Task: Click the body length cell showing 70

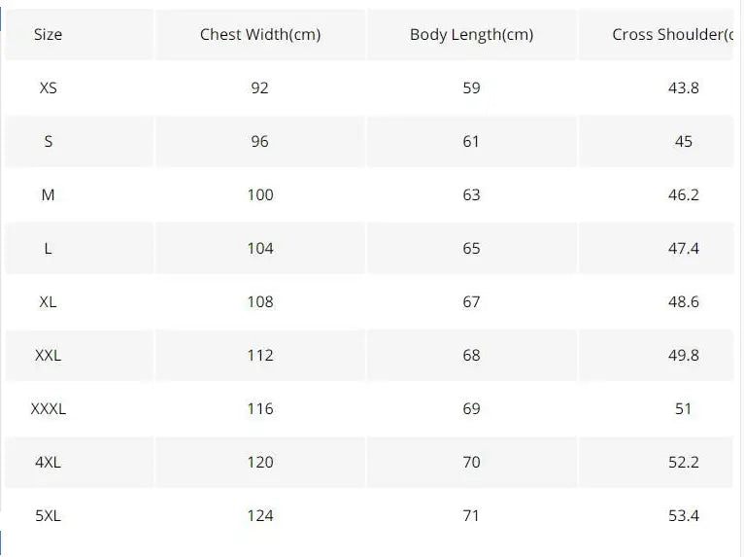Action: click(x=471, y=462)
